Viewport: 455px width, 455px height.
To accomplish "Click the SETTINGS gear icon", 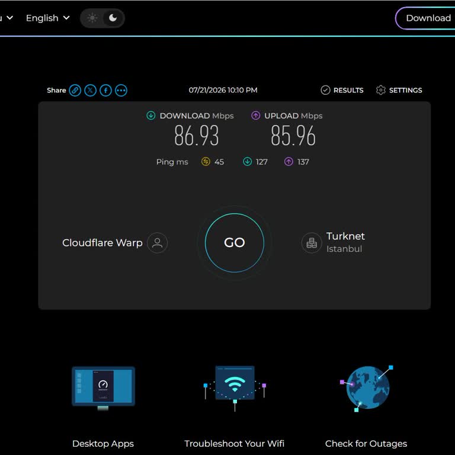I will point(381,90).
